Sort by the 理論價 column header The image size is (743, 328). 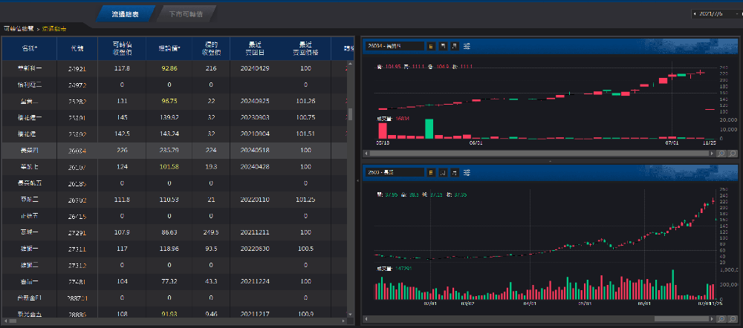[169, 48]
